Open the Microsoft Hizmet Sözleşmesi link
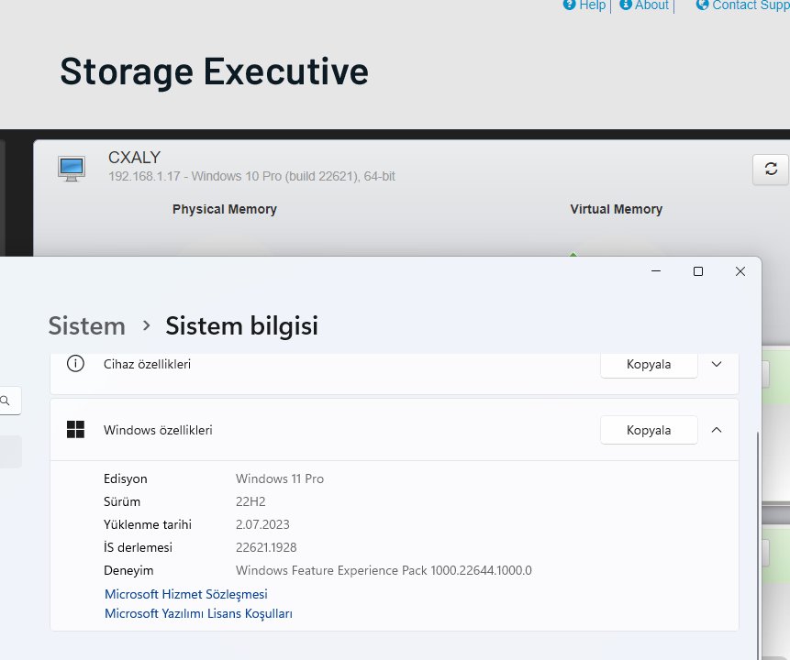790x660 pixels. click(186, 594)
